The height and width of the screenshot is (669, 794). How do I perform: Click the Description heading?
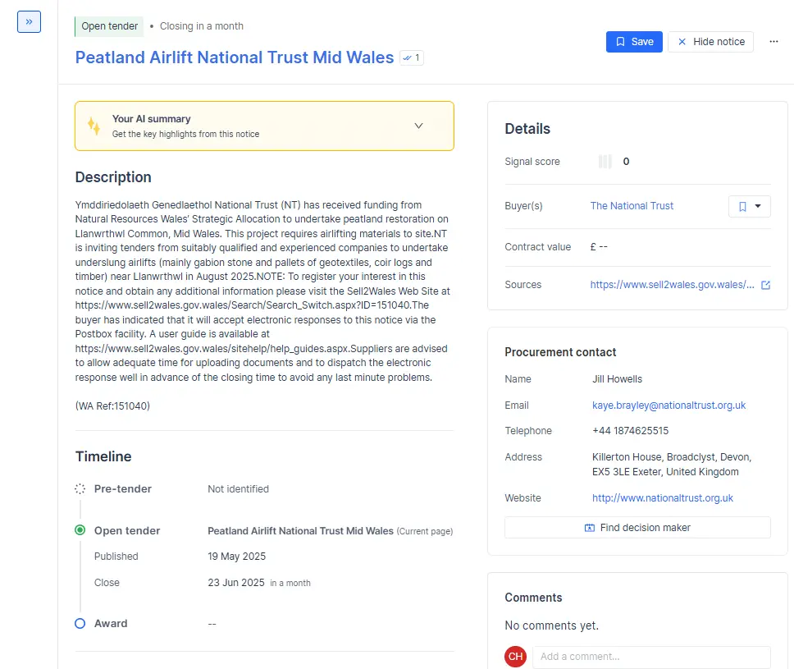(113, 176)
